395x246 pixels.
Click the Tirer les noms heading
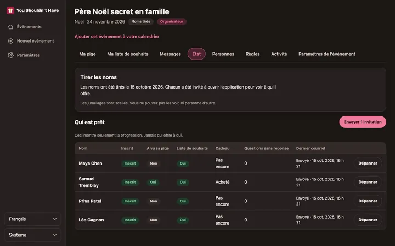(99, 77)
